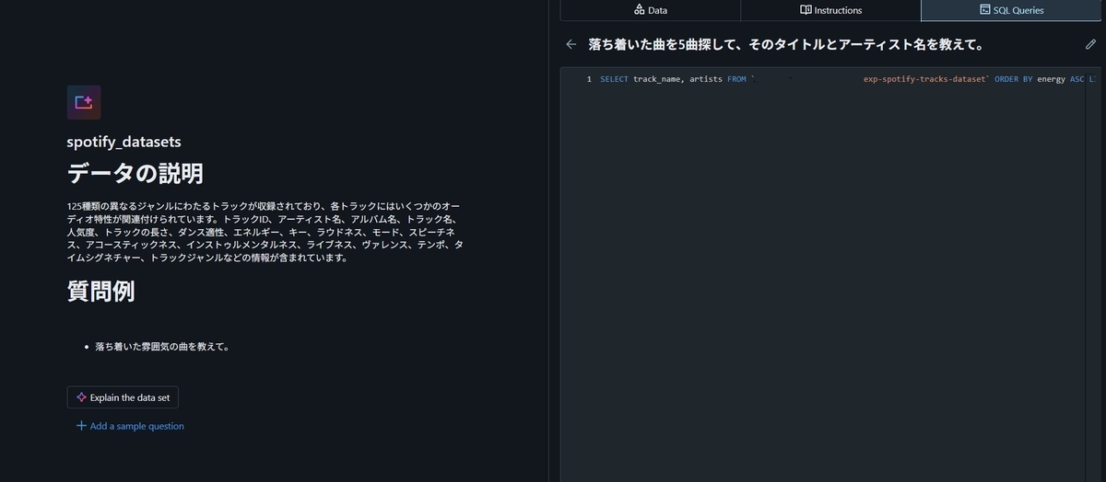Image resolution: width=1106 pixels, height=482 pixels.
Task: Click line number 1 in SQL editor
Action: point(589,79)
